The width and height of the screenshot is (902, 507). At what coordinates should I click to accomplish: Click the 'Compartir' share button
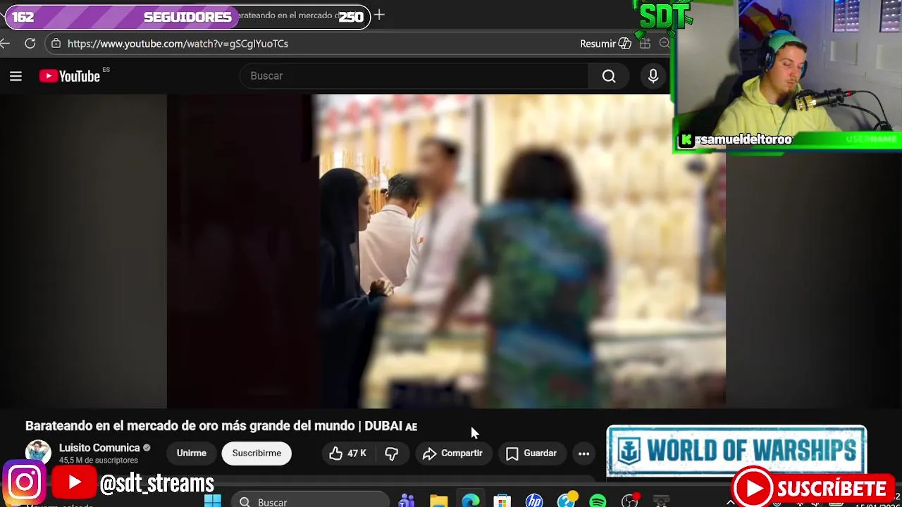click(452, 453)
